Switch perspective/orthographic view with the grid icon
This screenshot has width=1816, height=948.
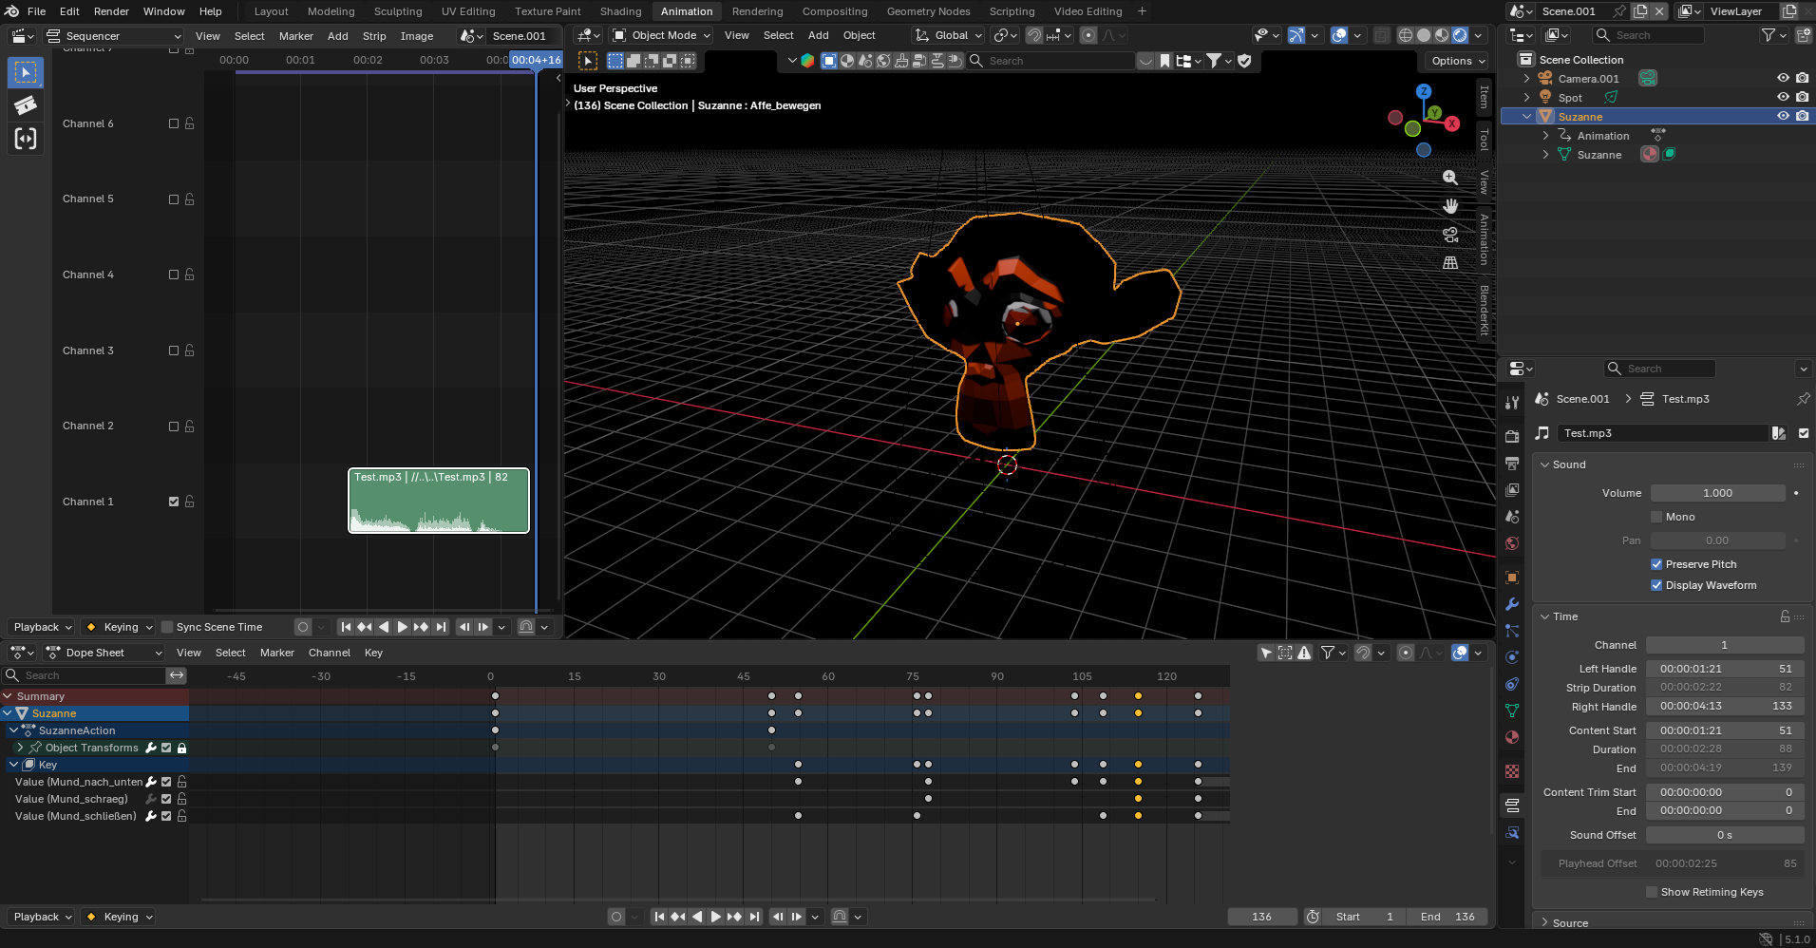[1450, 263]
